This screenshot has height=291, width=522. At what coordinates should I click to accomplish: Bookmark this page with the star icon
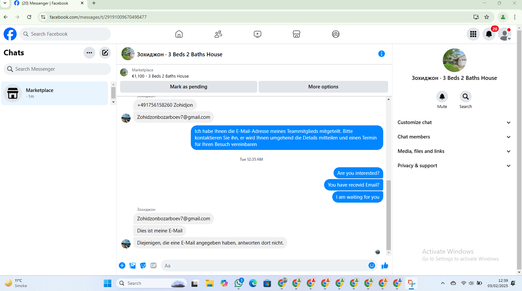[x=487, y=17]
